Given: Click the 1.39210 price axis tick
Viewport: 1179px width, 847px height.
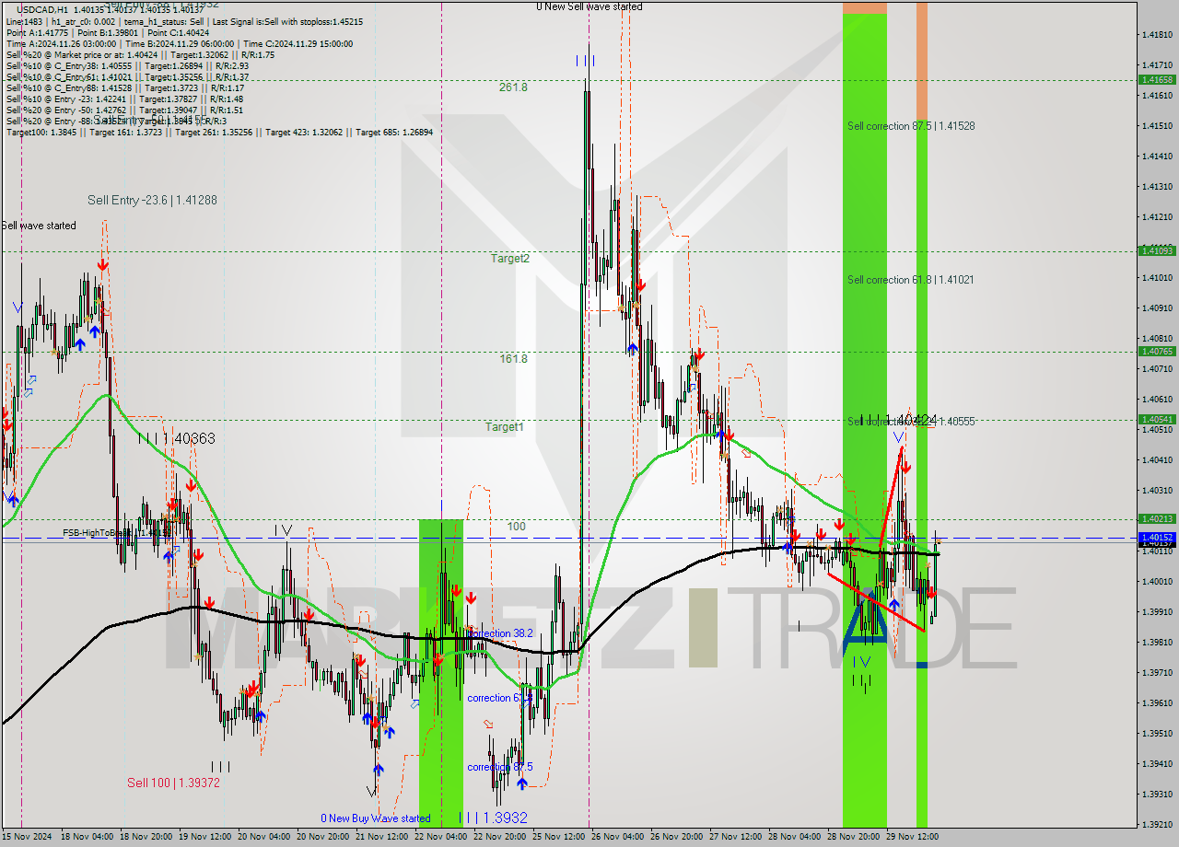Looking at the screenshot, I should tap(1157, 824).
